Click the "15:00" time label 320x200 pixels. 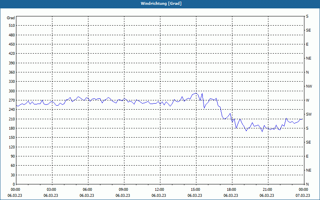coord(196,190)
